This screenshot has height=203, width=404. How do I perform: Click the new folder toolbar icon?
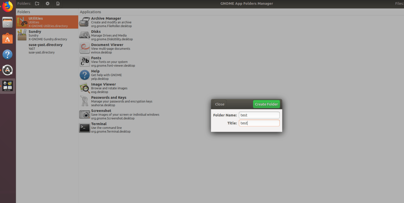click(x=37, y=4)
